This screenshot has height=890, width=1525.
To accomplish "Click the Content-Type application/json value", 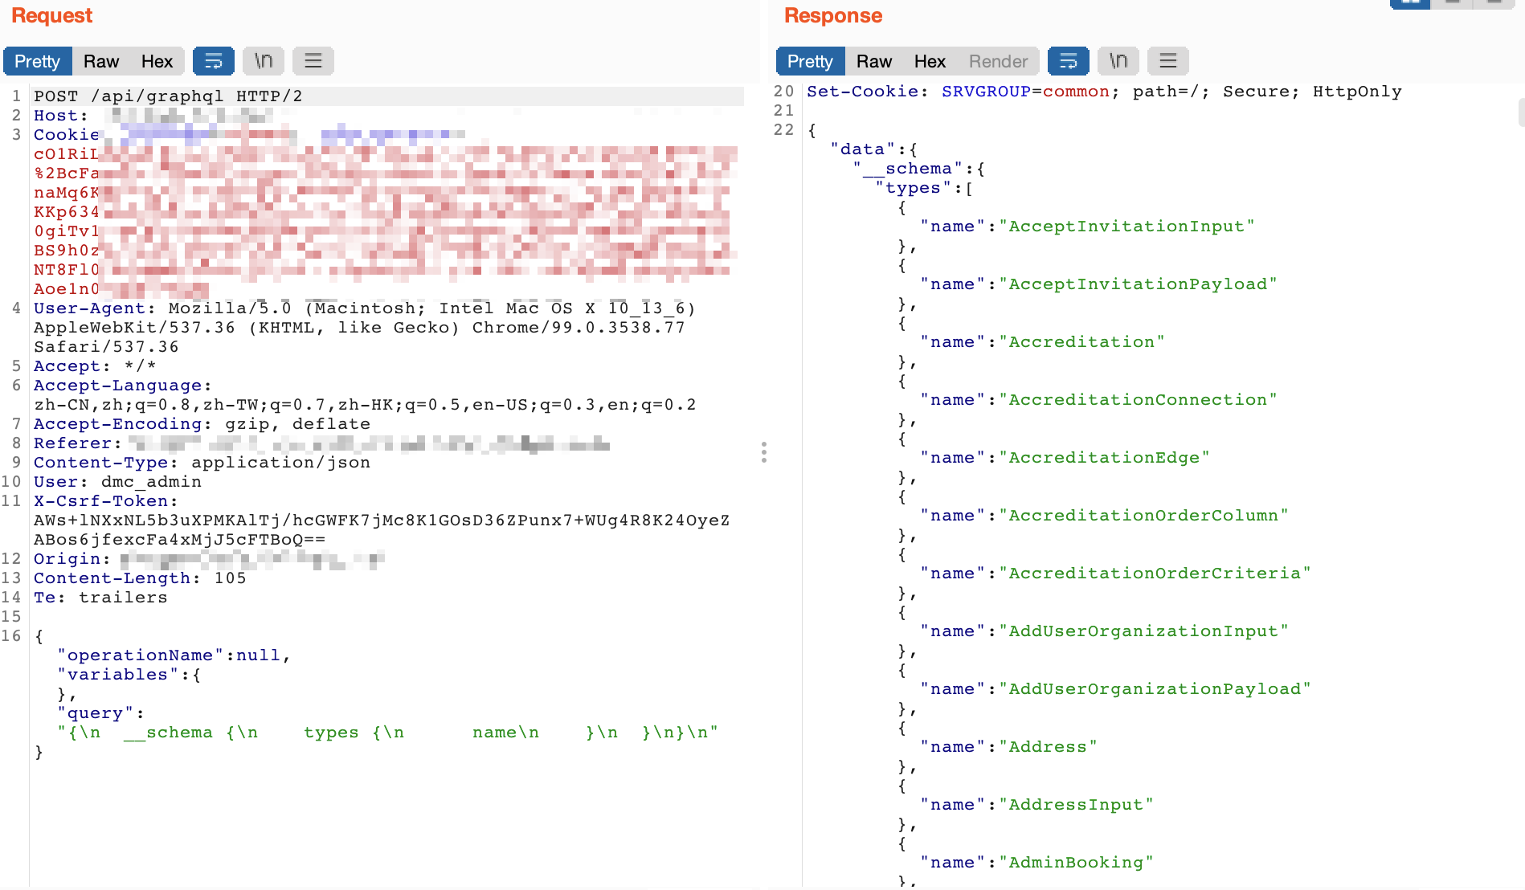I will point(280,463).
